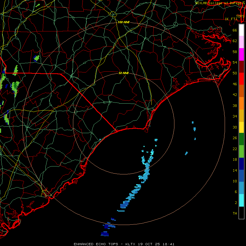Viewport: 246px width, 246px height.
Task: Click the dark orange 46 kft swatch
Action: (241, 91)
